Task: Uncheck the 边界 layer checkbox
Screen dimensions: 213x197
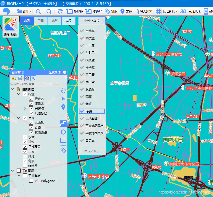Action: [x=25, y=151]
